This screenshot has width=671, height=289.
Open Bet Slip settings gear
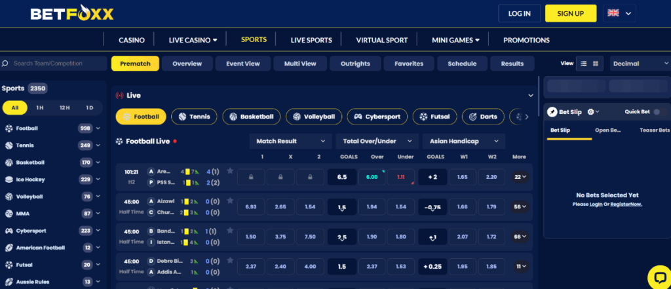point(590,112)
